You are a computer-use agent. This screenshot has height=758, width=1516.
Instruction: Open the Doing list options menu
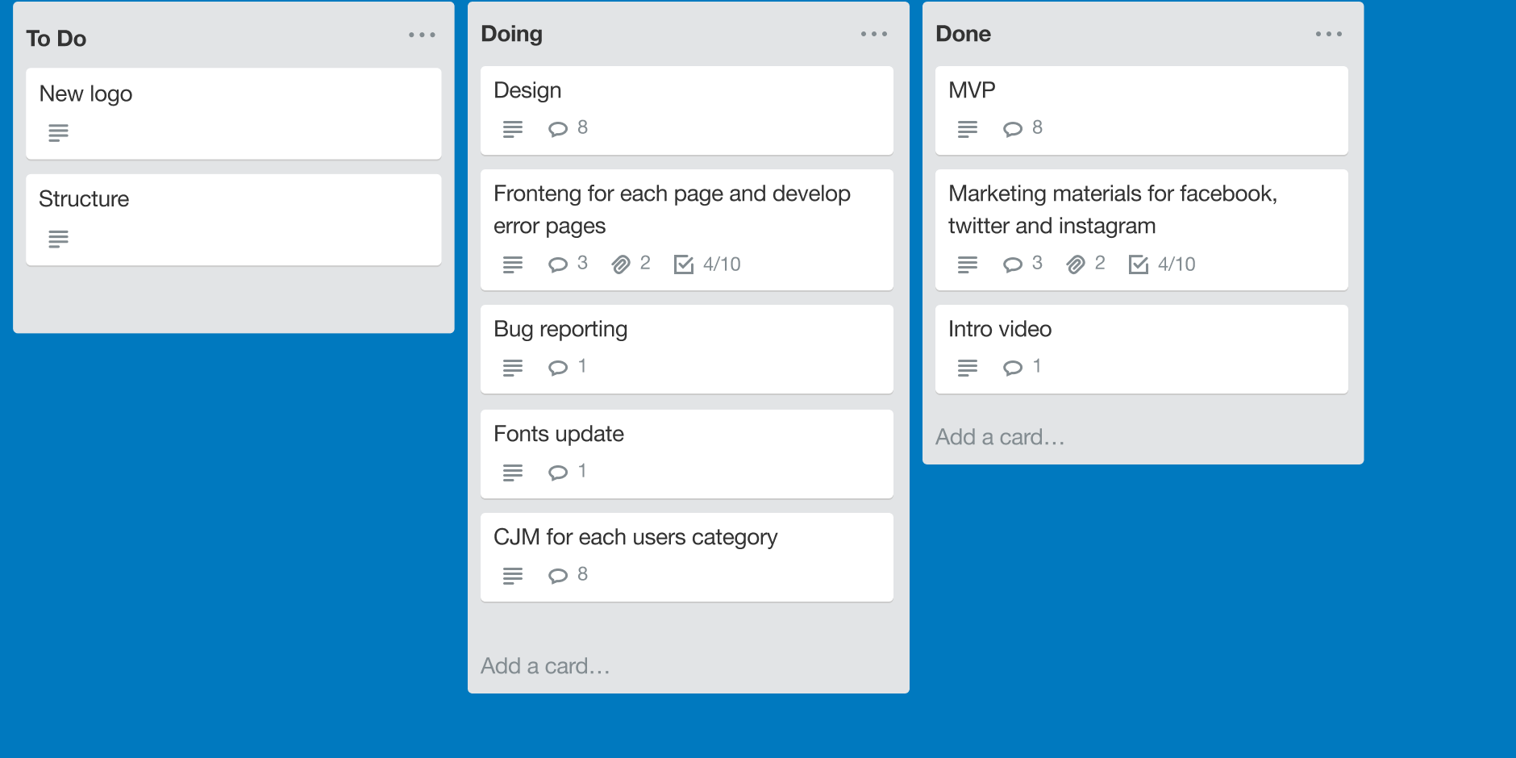click(x=874, y=34)
